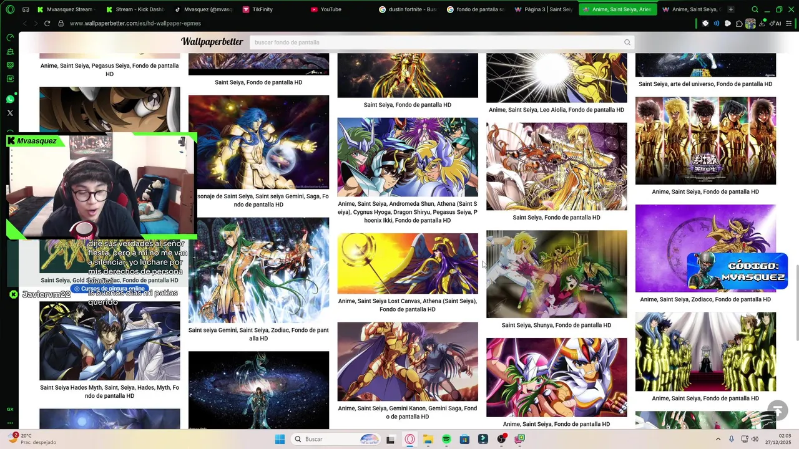Open Saint Seiya Lost Canvas, Athena link
Screen dimensions: 799x449
(x=407, y=305)
